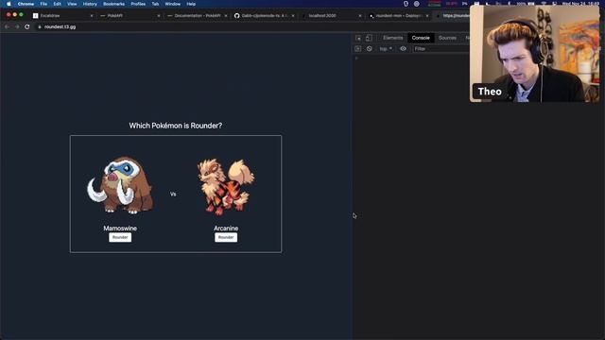Open the Apple menu

[x=9, y=4]
